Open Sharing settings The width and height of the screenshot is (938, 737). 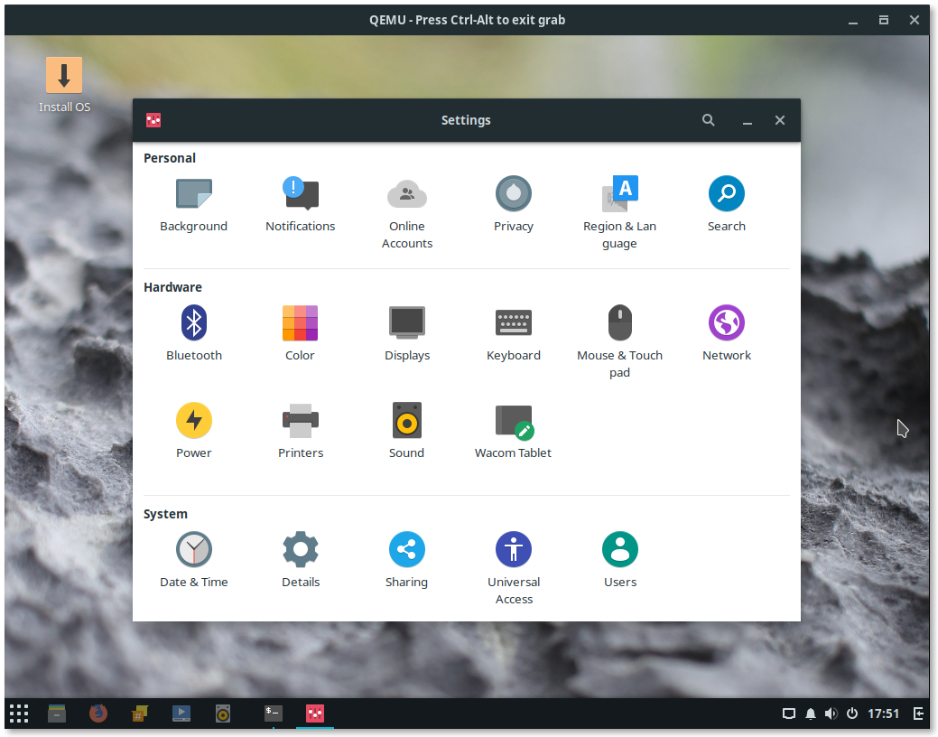pyautogui.click(x=407, y=560)
